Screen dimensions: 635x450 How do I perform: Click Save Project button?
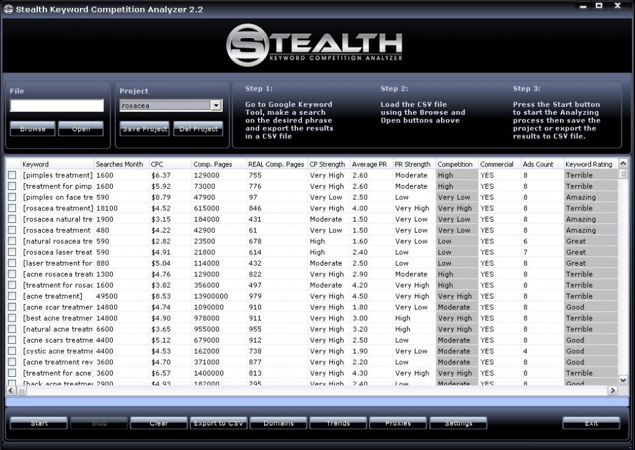[144, 129]
